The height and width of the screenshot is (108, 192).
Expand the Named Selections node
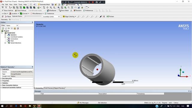5,43
